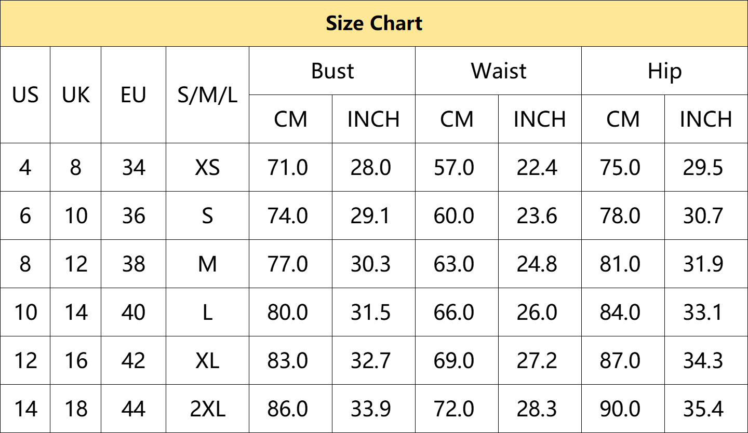Select the 2XL size cell
Screen dimensions: 748x433
(208, 409)
